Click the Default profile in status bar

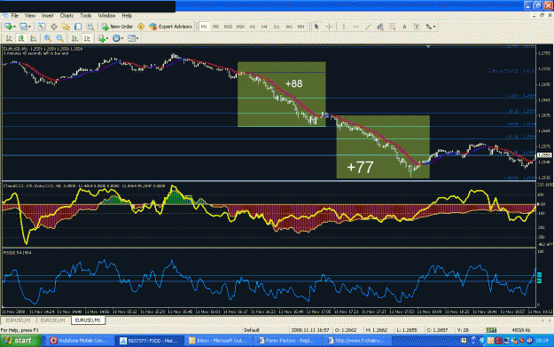coord(252,330)
